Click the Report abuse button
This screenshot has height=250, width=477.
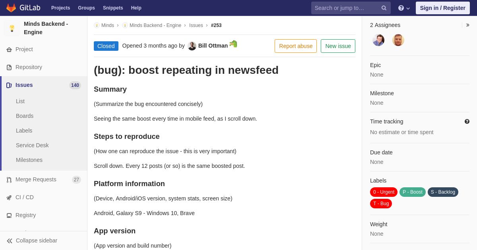[296, 46]
